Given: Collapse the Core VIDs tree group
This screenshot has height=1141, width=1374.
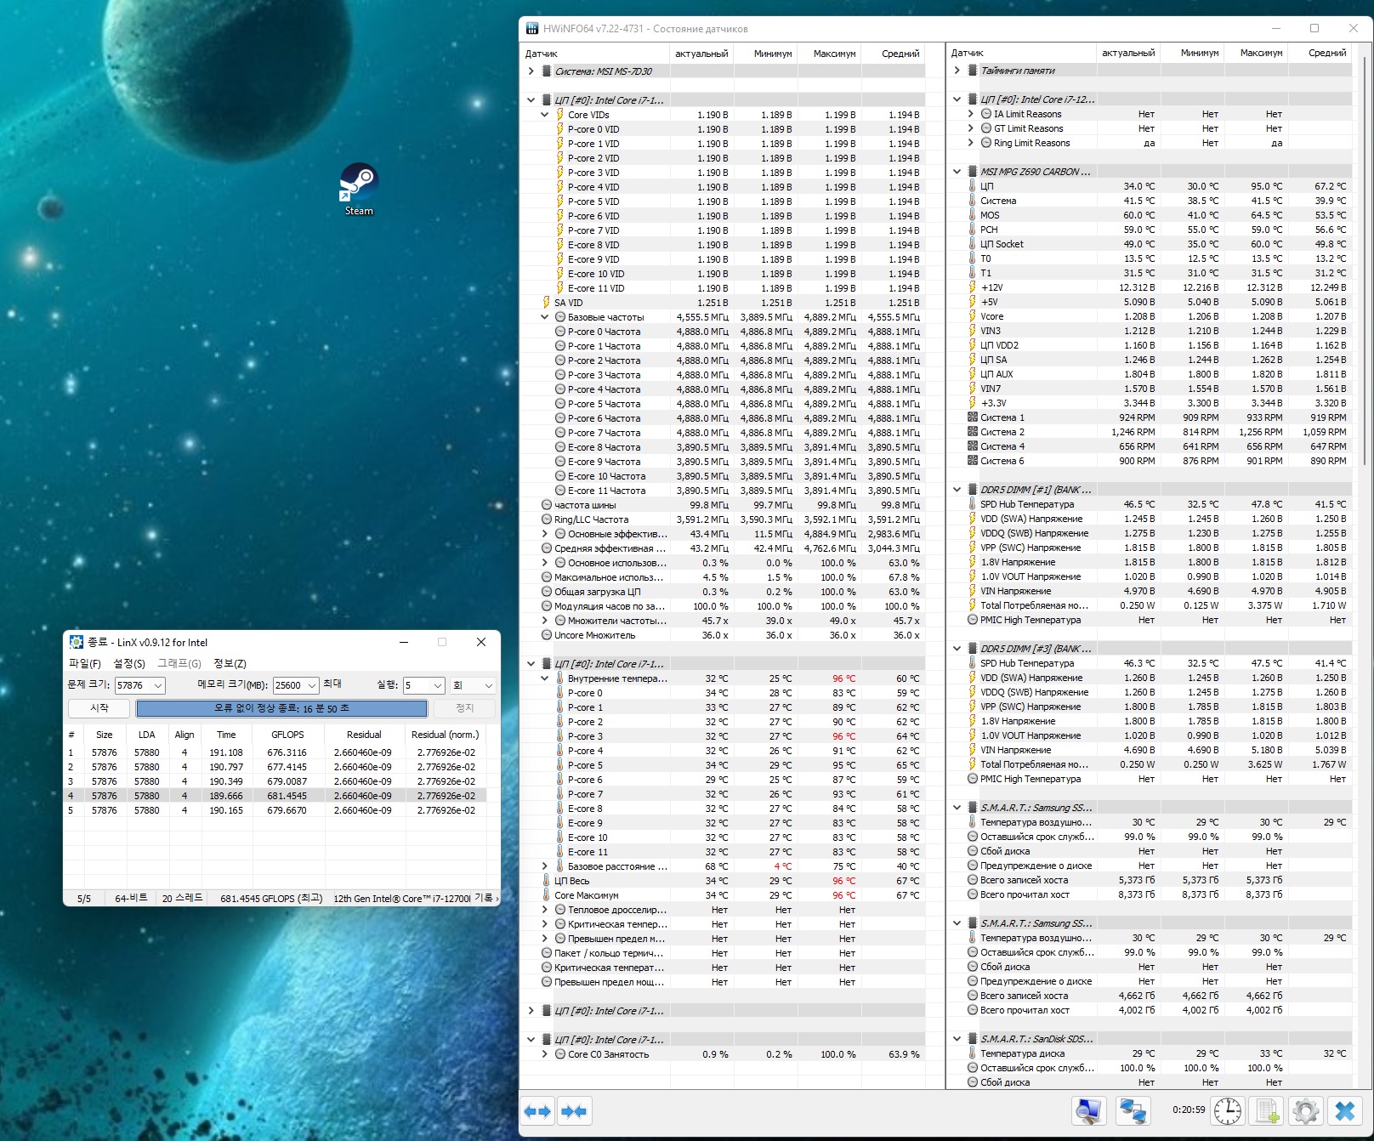Looking at the screenshot, I should [545, 115].
